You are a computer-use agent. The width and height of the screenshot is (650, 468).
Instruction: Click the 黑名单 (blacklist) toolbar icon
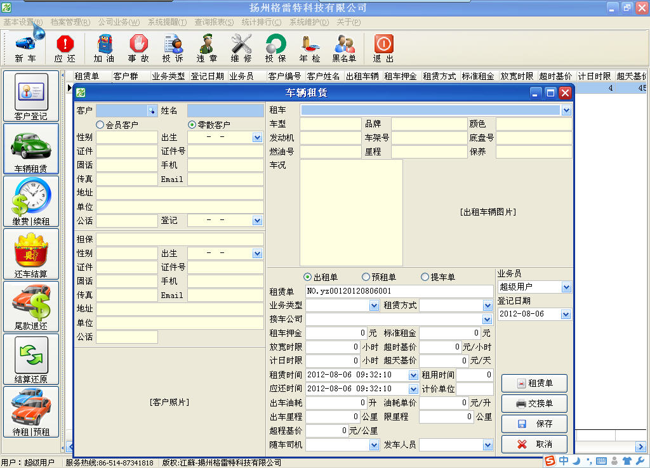tap(344, 48)
